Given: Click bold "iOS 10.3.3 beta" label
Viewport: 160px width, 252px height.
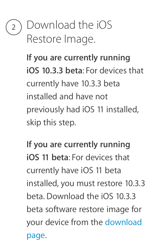Looking at the screenshot, I should pos(54,71).
